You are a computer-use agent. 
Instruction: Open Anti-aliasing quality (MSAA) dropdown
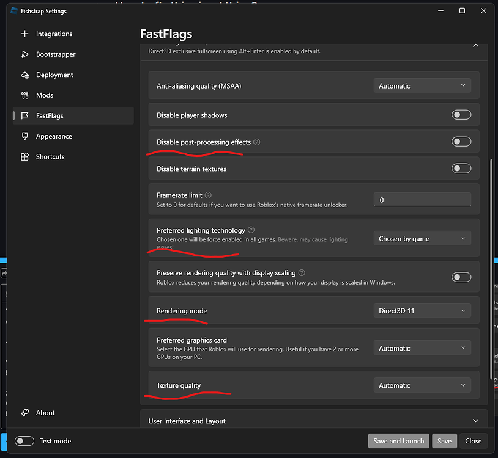click(422, 86)
